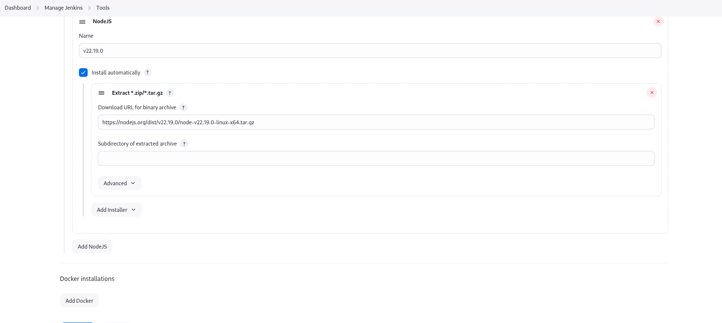Viewport: 722px width, 323px height.
Task: Click the Download URL input field
Action: pos(376,122)
